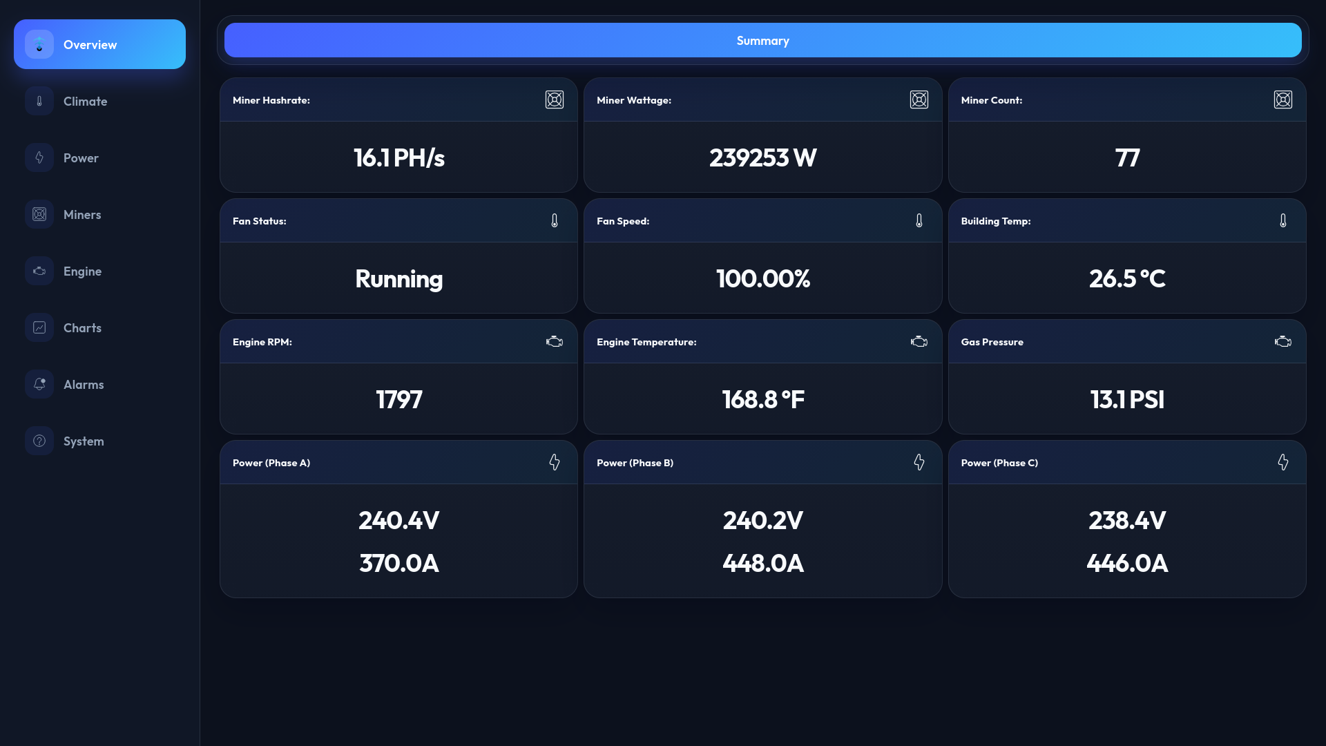Click the Power (Phase C) label

(999, 463)
